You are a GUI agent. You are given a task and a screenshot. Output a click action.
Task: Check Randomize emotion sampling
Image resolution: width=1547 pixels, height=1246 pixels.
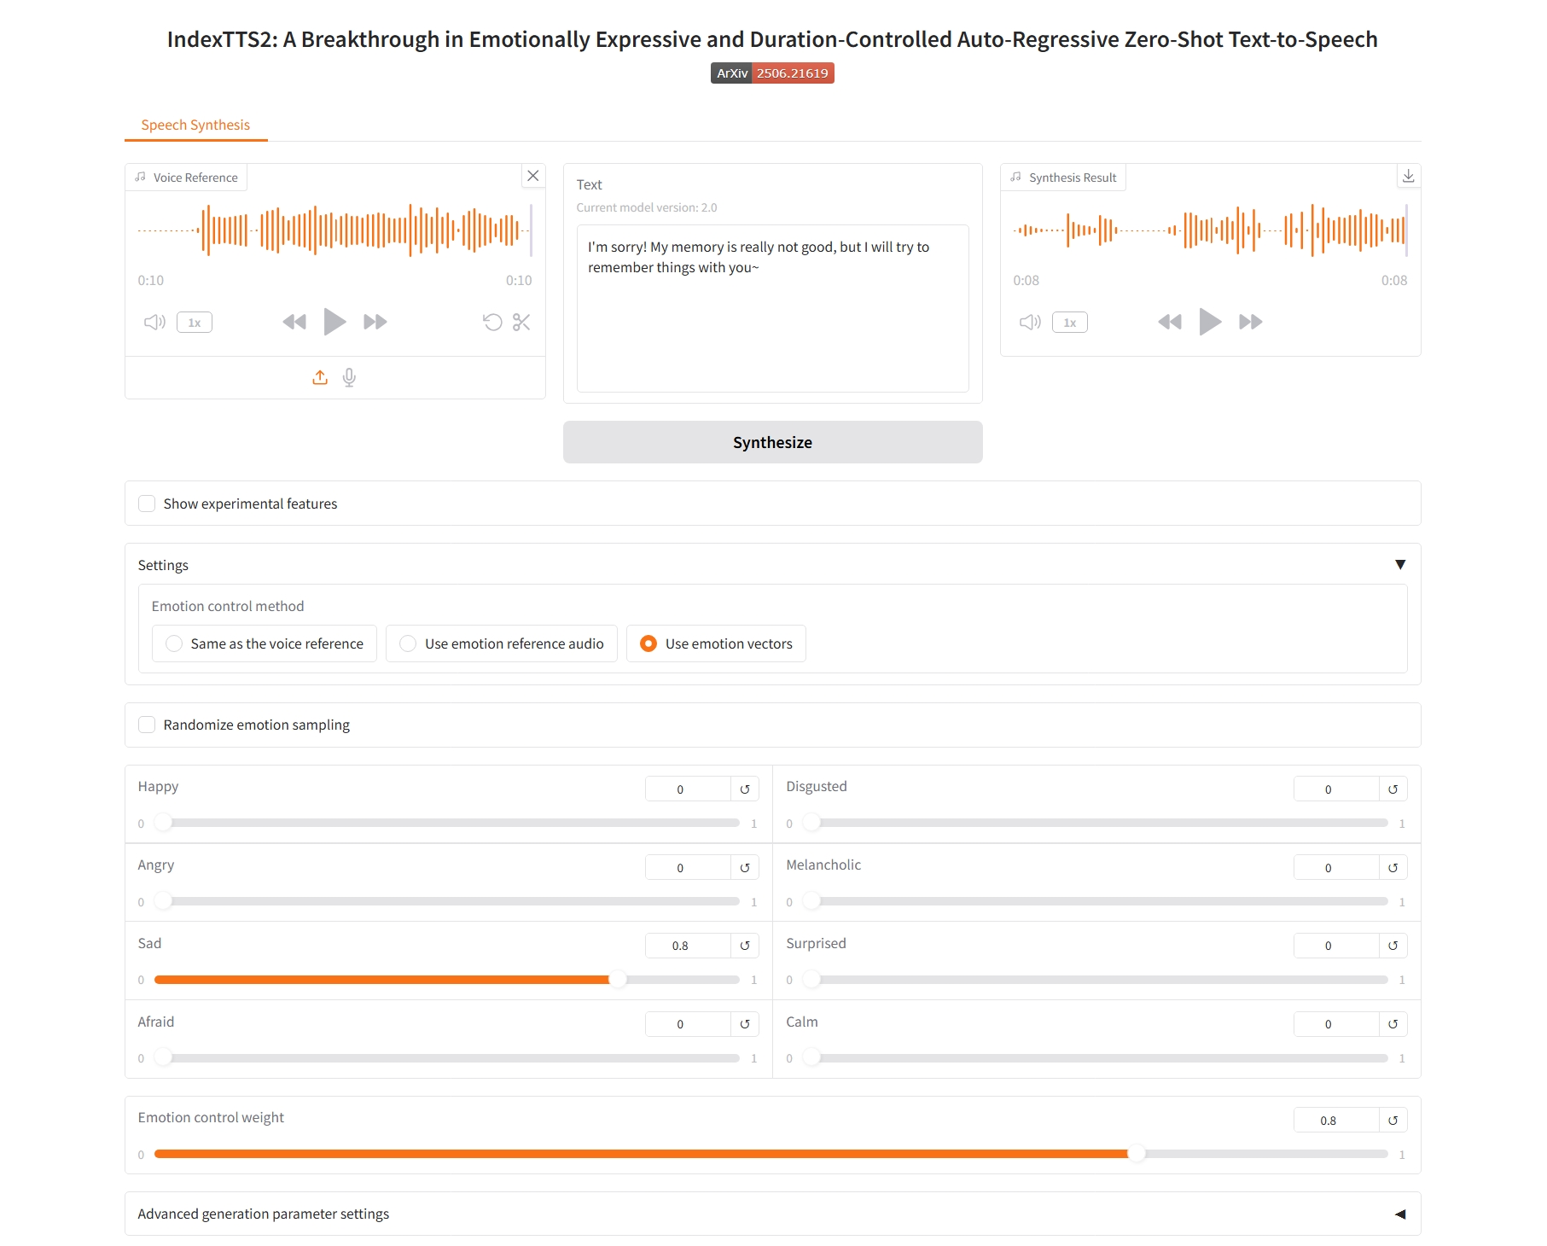pos(148,725)
